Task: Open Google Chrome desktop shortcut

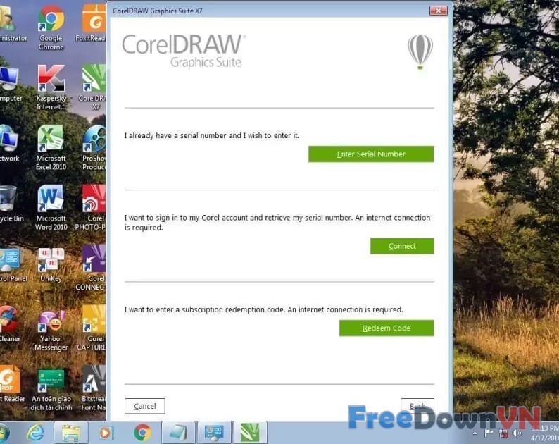Action: click(x=51, y=27)
